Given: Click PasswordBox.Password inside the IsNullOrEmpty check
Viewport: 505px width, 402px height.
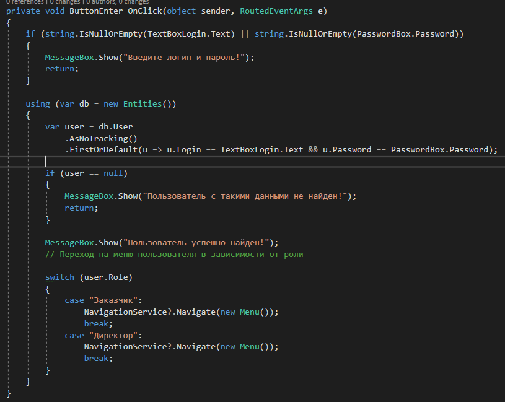Looking at the screenshot, I should pyautogui.click(x=405, y=34).
